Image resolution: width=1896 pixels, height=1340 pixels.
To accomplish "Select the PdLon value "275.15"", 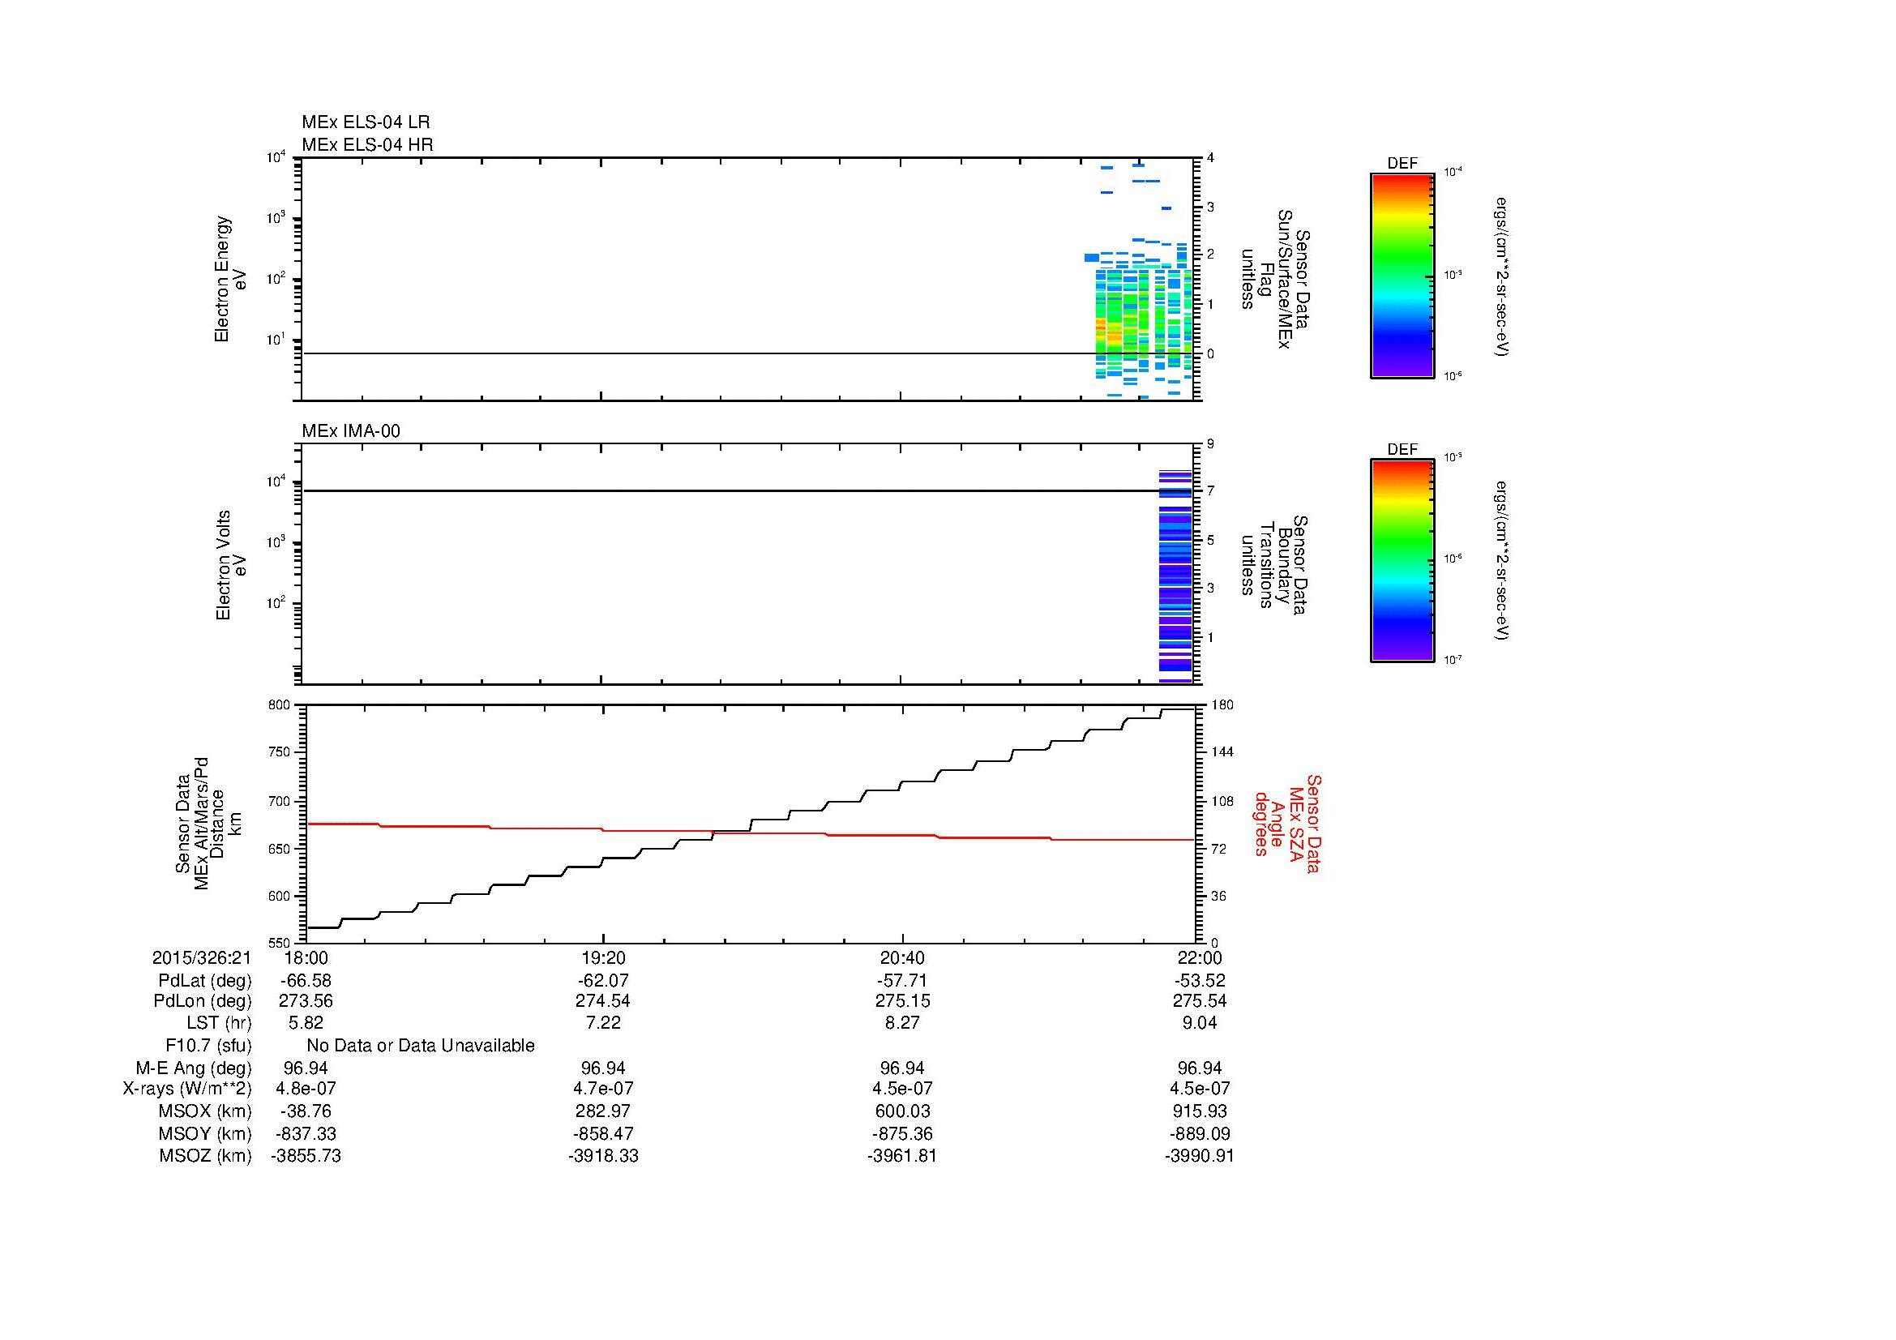I will [902, 1001].
